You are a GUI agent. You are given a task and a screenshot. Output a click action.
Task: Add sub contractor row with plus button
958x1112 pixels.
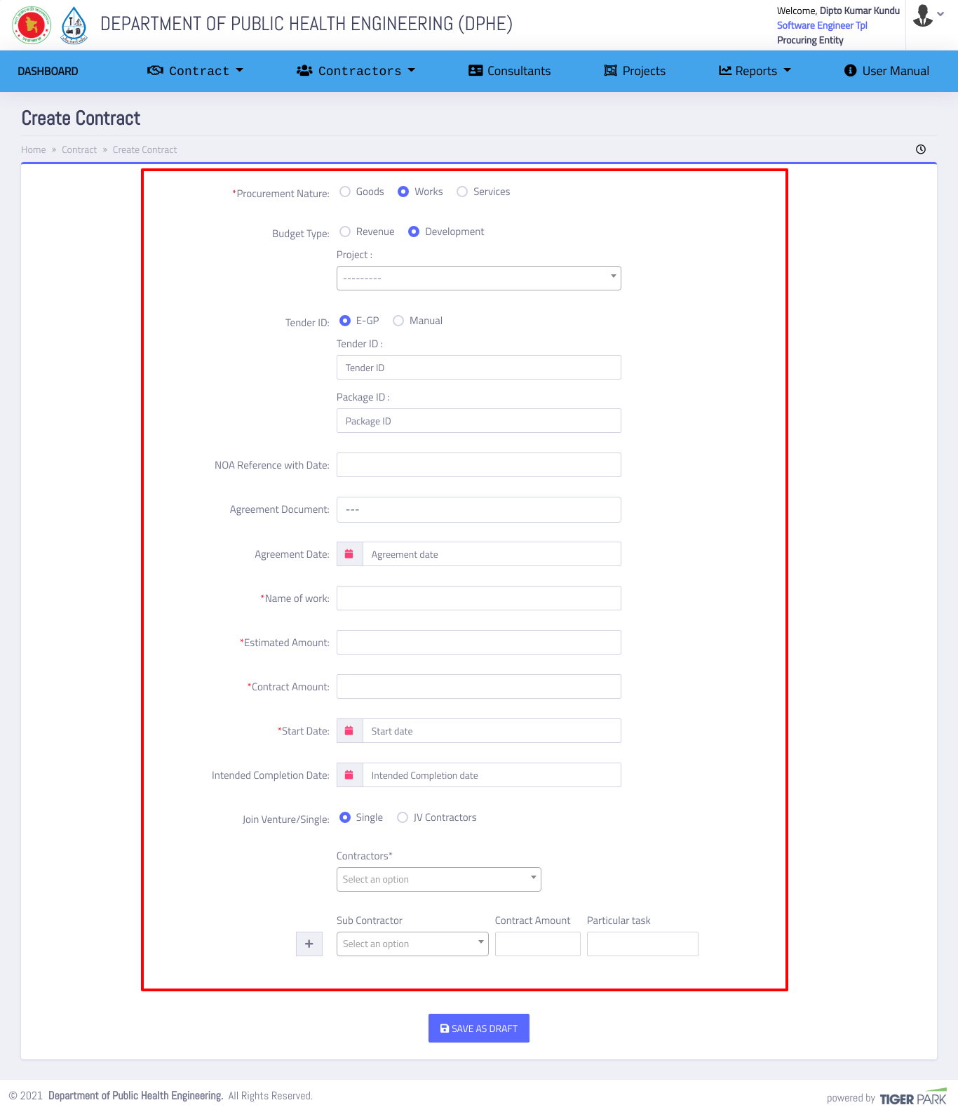tap(309, 944)
